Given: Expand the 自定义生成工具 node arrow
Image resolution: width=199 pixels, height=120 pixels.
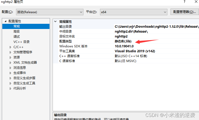Looking at the screenshot, I should [10, 83].
